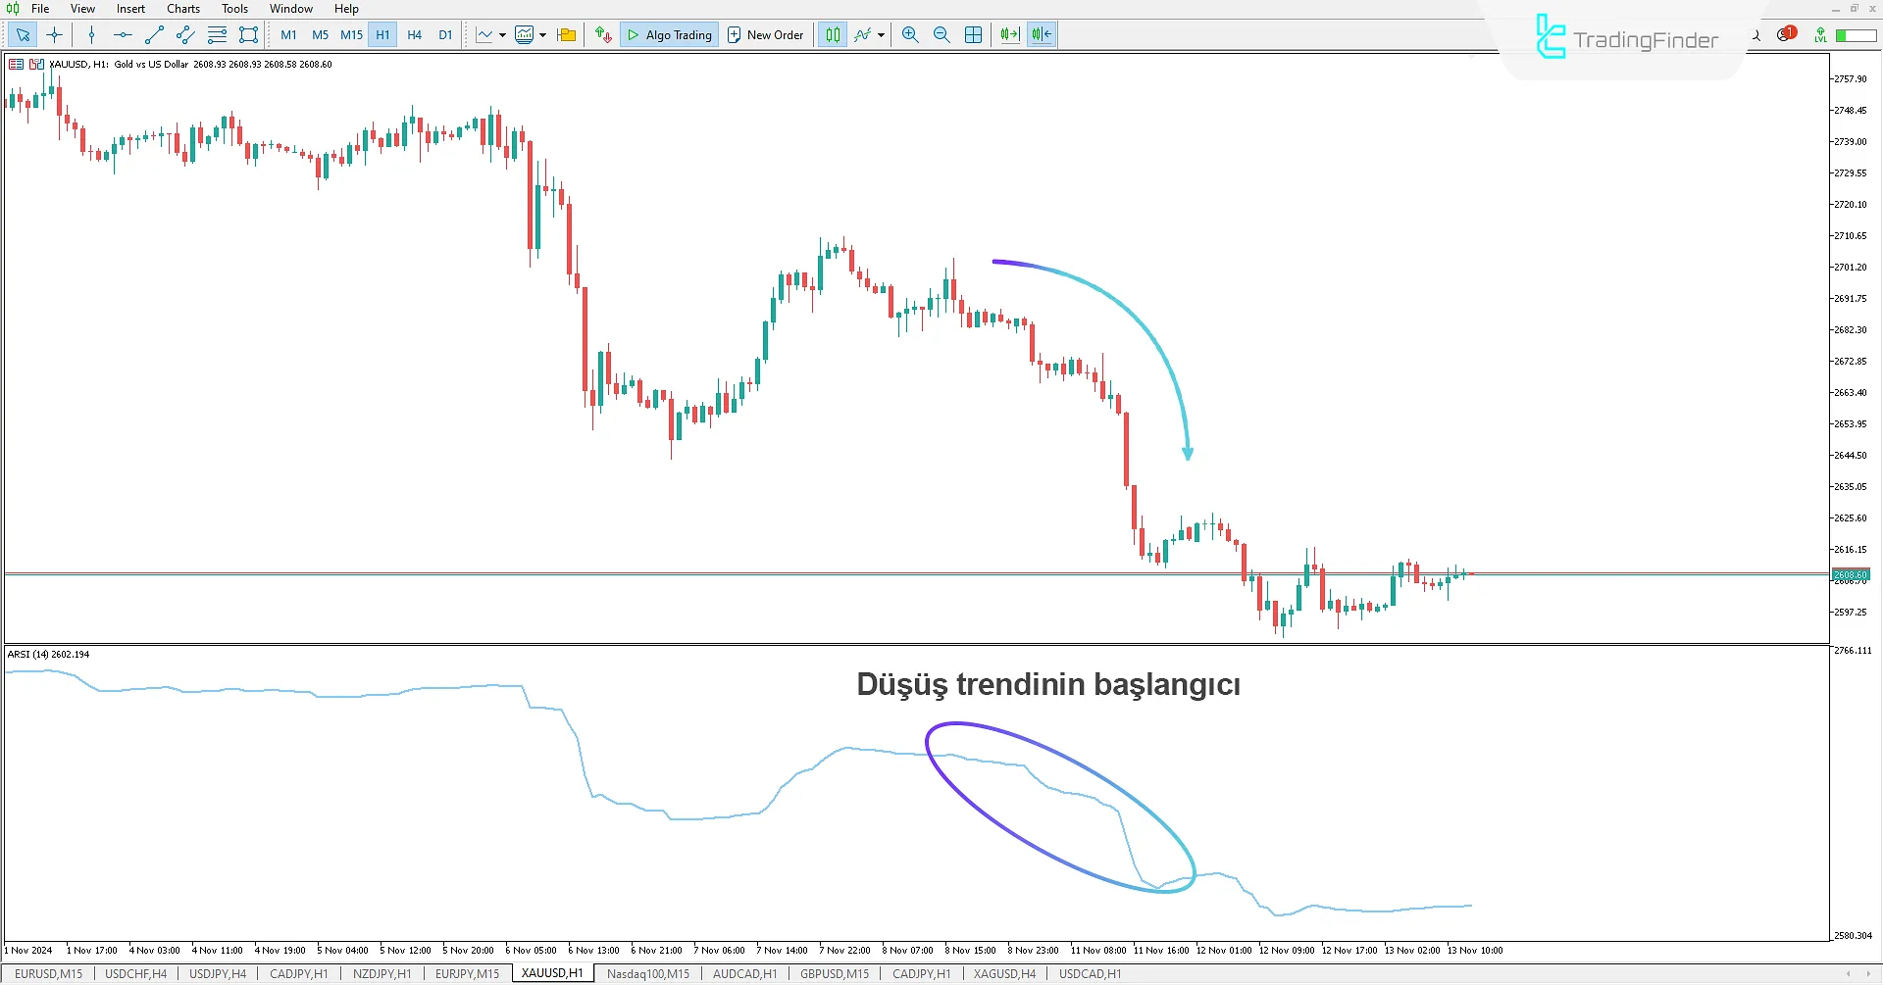This screenshot has height=985, width=1883.
Task: Click the ARSI (14) indicator label
Action: click(x=48, y=654)
